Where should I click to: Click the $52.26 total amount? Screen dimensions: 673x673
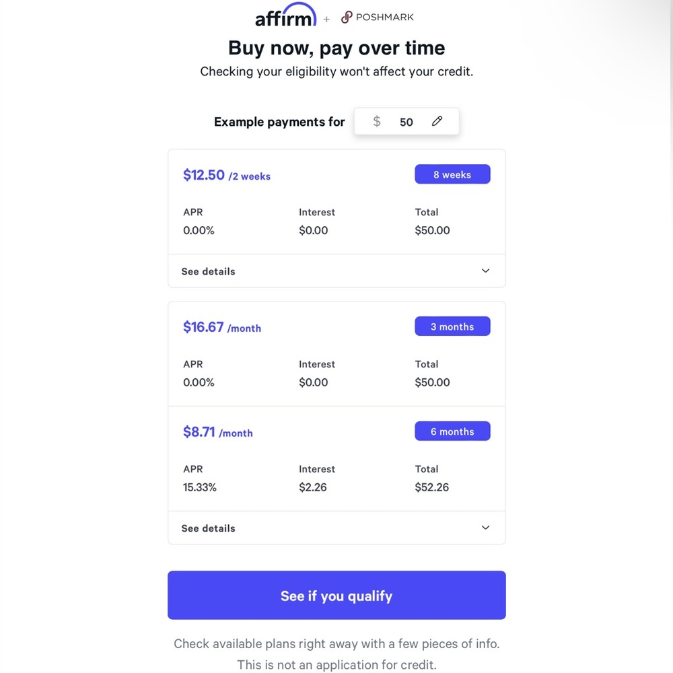(432, 487)
